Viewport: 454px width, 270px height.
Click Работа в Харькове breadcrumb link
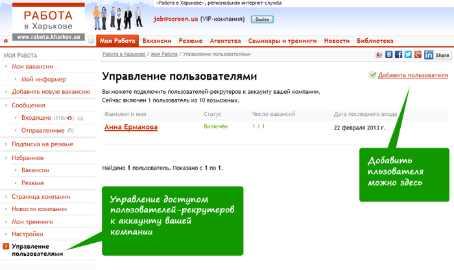click(124, 54)
